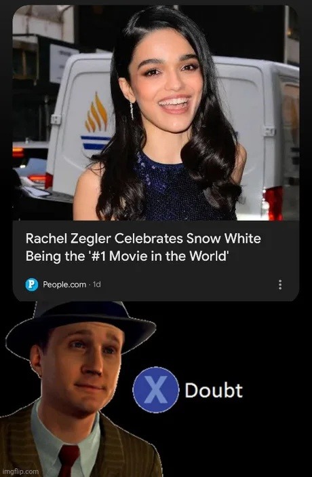Click the blue X button icon
Image resolution: width=312 pixels, height=477 pixels.
click(x=156, y=390)
